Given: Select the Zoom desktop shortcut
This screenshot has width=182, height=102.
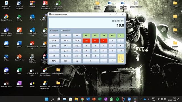Looking at the screenshot, I should (x=6, y=44).
